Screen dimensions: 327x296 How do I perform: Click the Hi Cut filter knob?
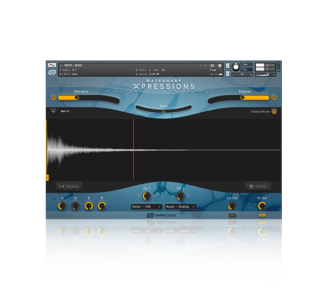262,206
